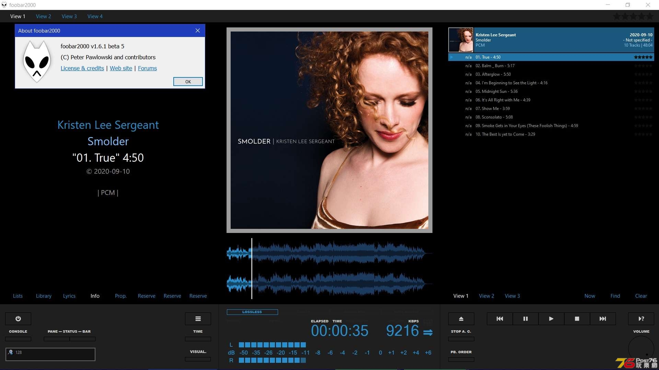This screenshot has width=659, height=370.
Task: Select track 04. I'm Beginning to See the Light
Action: [x=551, y=83]
